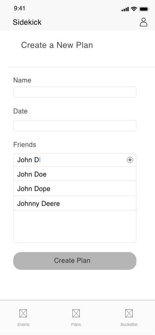Image resolution: width=155 pixels, height=335 pixels.
Task: Click the empty friends list area
Action: (x=75, y=226)
